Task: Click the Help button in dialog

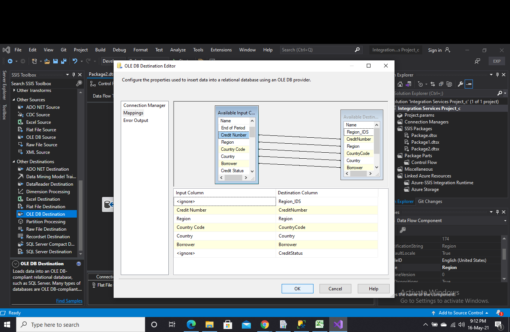Action: pyautogui.click(x=373, y=288)
